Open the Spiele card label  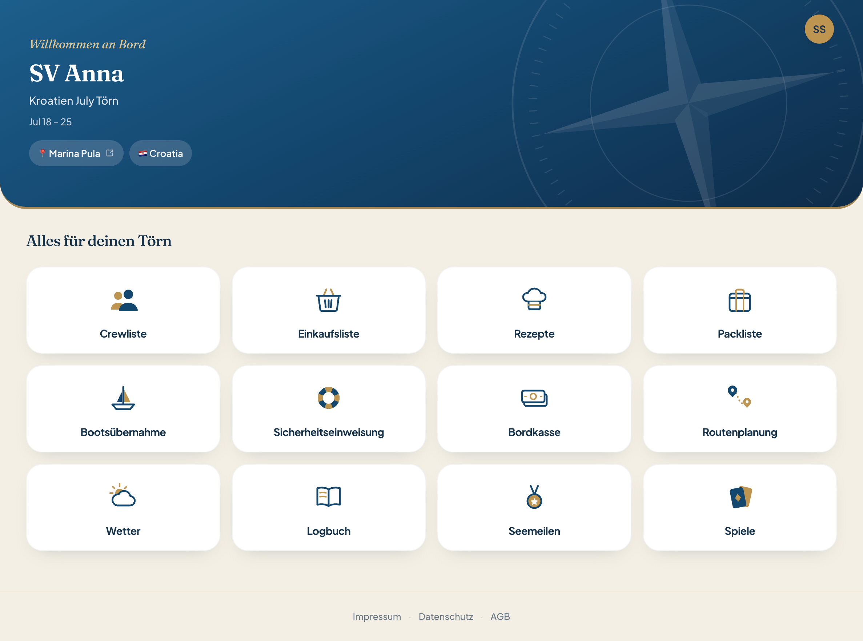pos(739,532)
